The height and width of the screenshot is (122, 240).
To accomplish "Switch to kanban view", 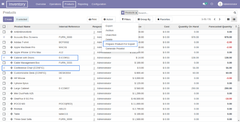I will click(228, 19).
